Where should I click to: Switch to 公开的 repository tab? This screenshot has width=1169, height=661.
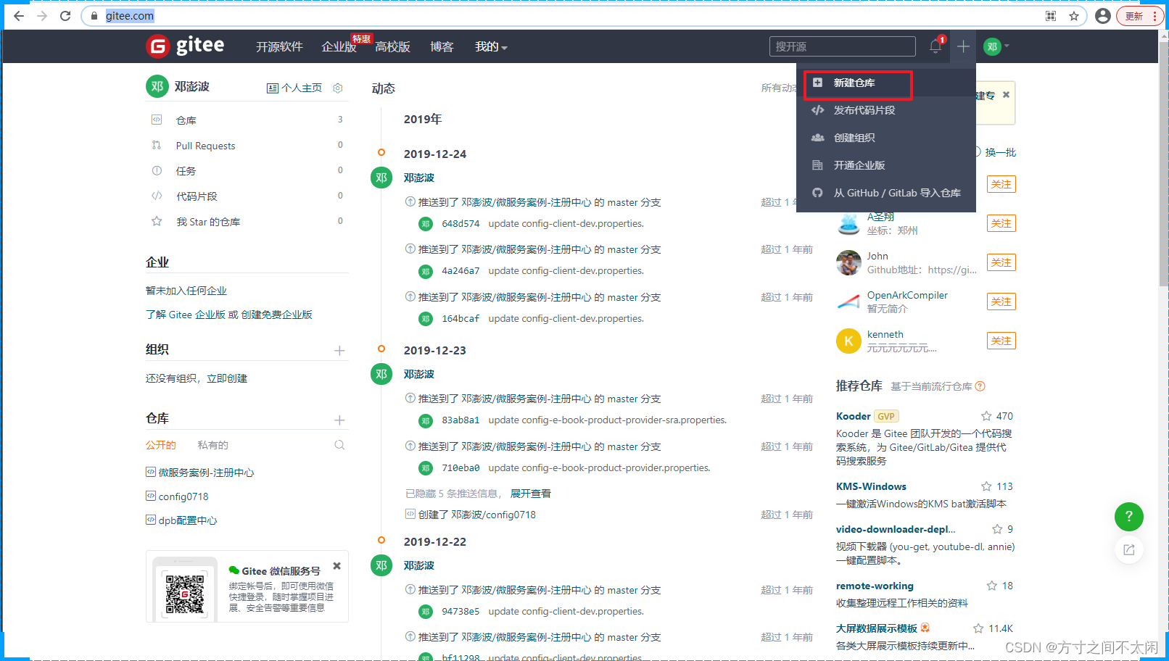(x=161, y=445)
